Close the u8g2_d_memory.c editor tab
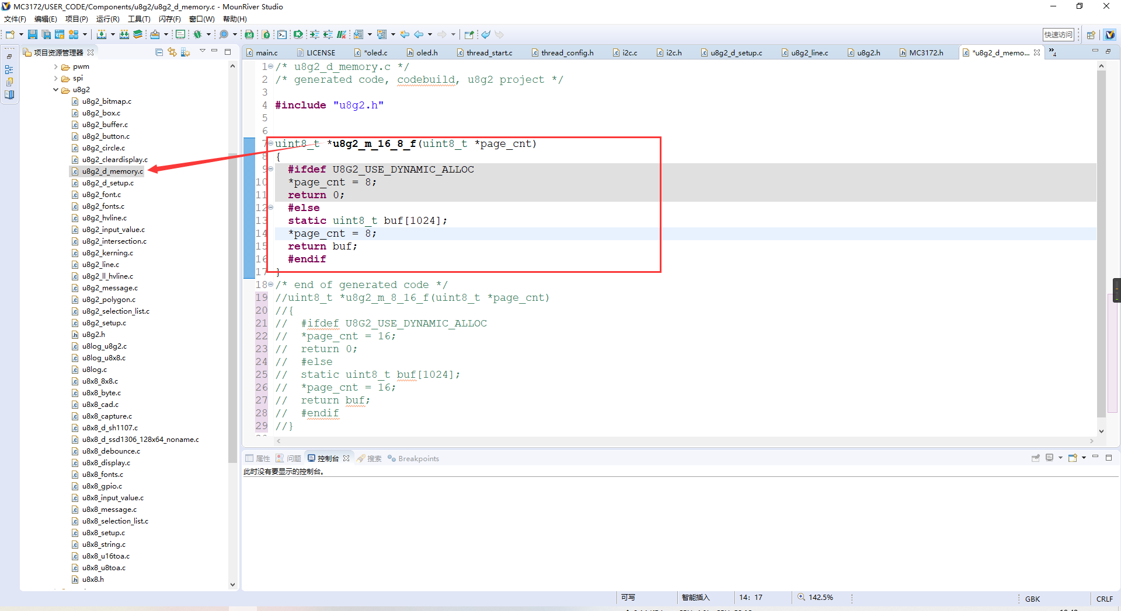 coord(1037,52)
